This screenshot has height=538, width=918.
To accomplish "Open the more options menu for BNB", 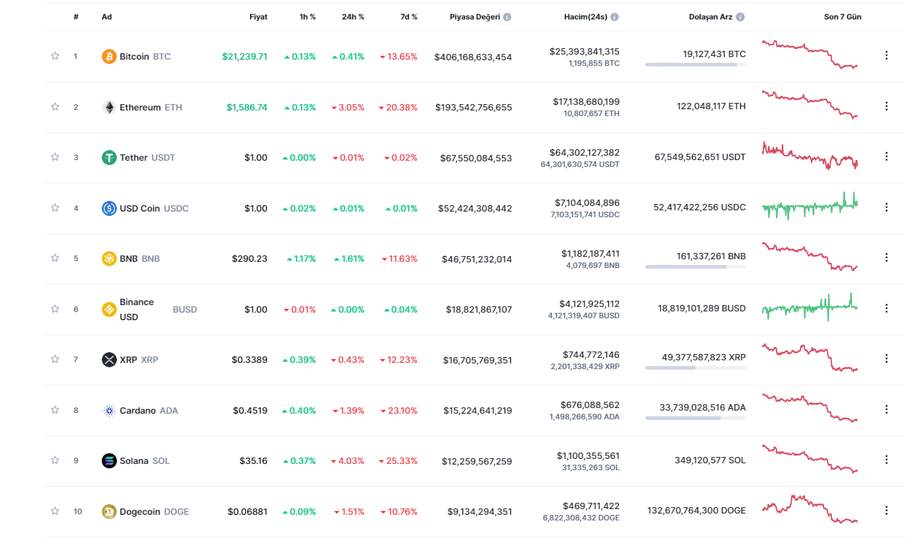I will coord(886,257).
